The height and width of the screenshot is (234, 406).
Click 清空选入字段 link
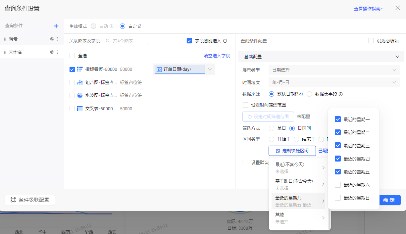(x=217, y=56)
